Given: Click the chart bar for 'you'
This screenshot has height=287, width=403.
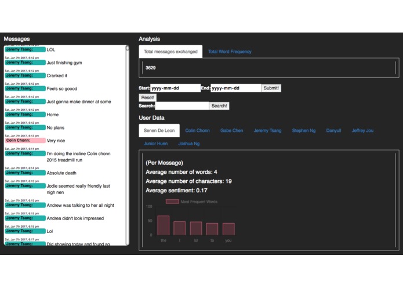Looking at the screenshot, I should click(x=228, y=229).
